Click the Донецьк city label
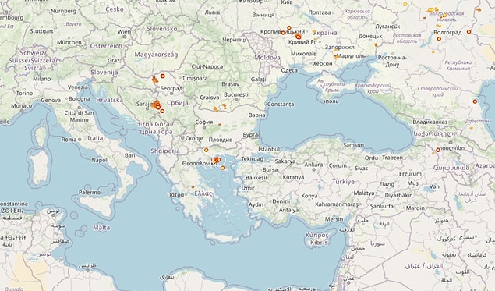The image size is (495, 291). [370, 37]
